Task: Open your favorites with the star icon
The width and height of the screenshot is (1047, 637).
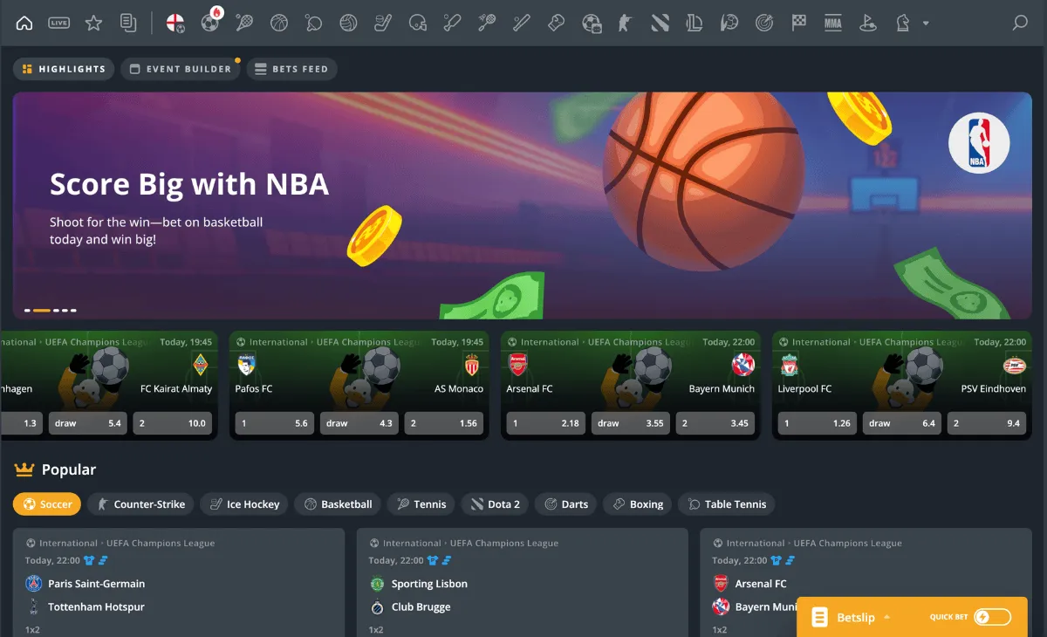Action: coord(93,23)
